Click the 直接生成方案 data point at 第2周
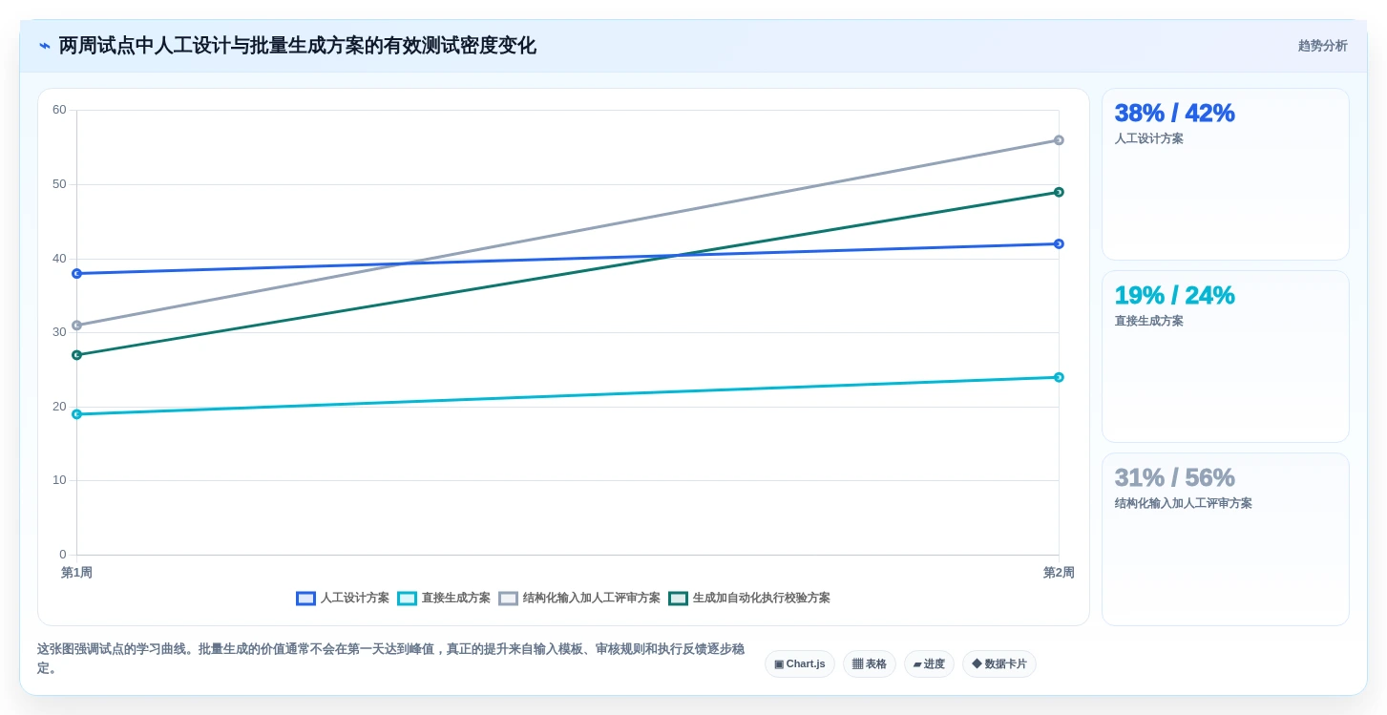The width and height of the screenshot is (1387, 715). coord(1059,377)
